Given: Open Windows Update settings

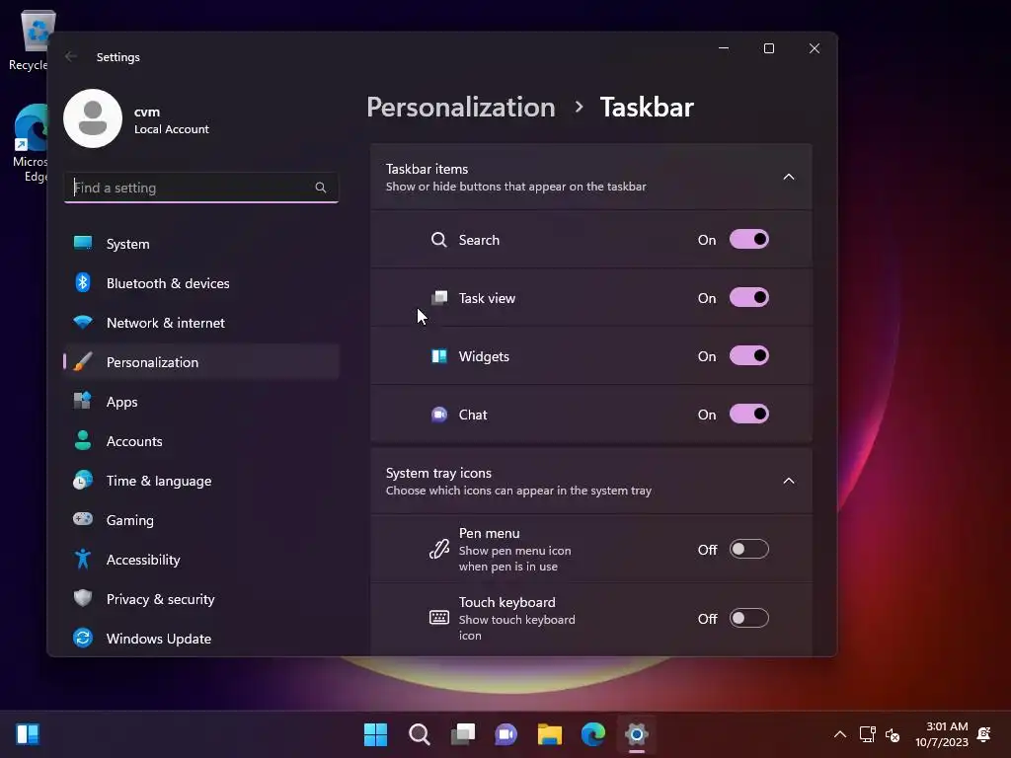Looking at the screenshot, I should pyautogui.click(x=201, y=639).
